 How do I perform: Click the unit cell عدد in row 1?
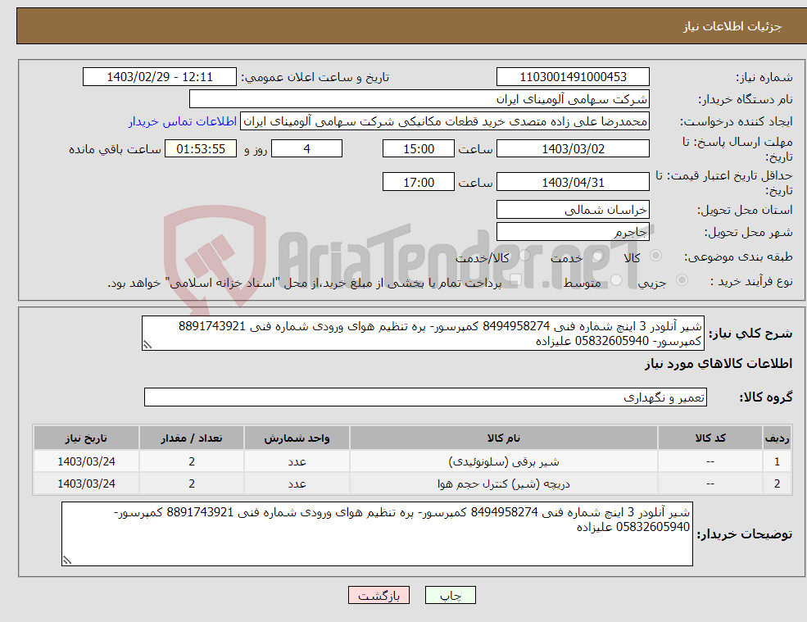[x=297, y=461]
